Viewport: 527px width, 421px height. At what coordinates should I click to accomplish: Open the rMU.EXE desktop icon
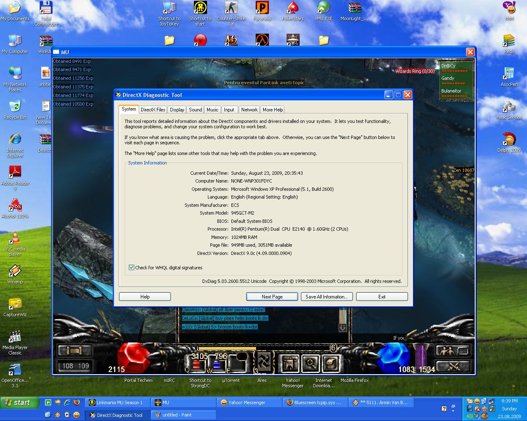[x=324, y=11]
